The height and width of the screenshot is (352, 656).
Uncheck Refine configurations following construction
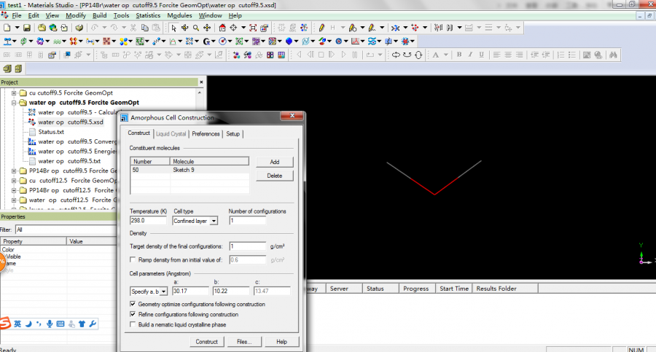(x=133, y=314)
